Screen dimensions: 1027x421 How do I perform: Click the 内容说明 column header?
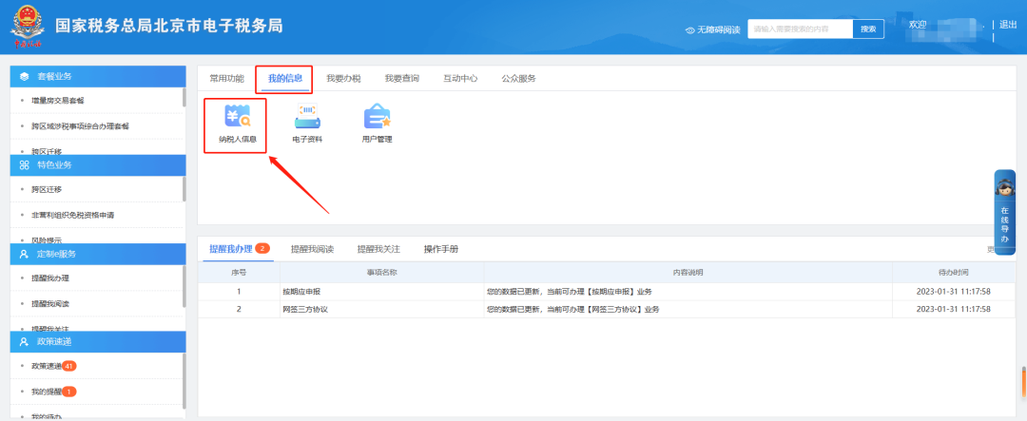coord(688,273)
